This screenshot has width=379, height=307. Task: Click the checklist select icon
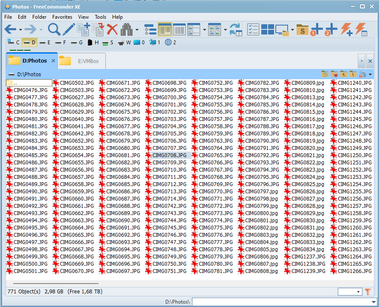253,29
